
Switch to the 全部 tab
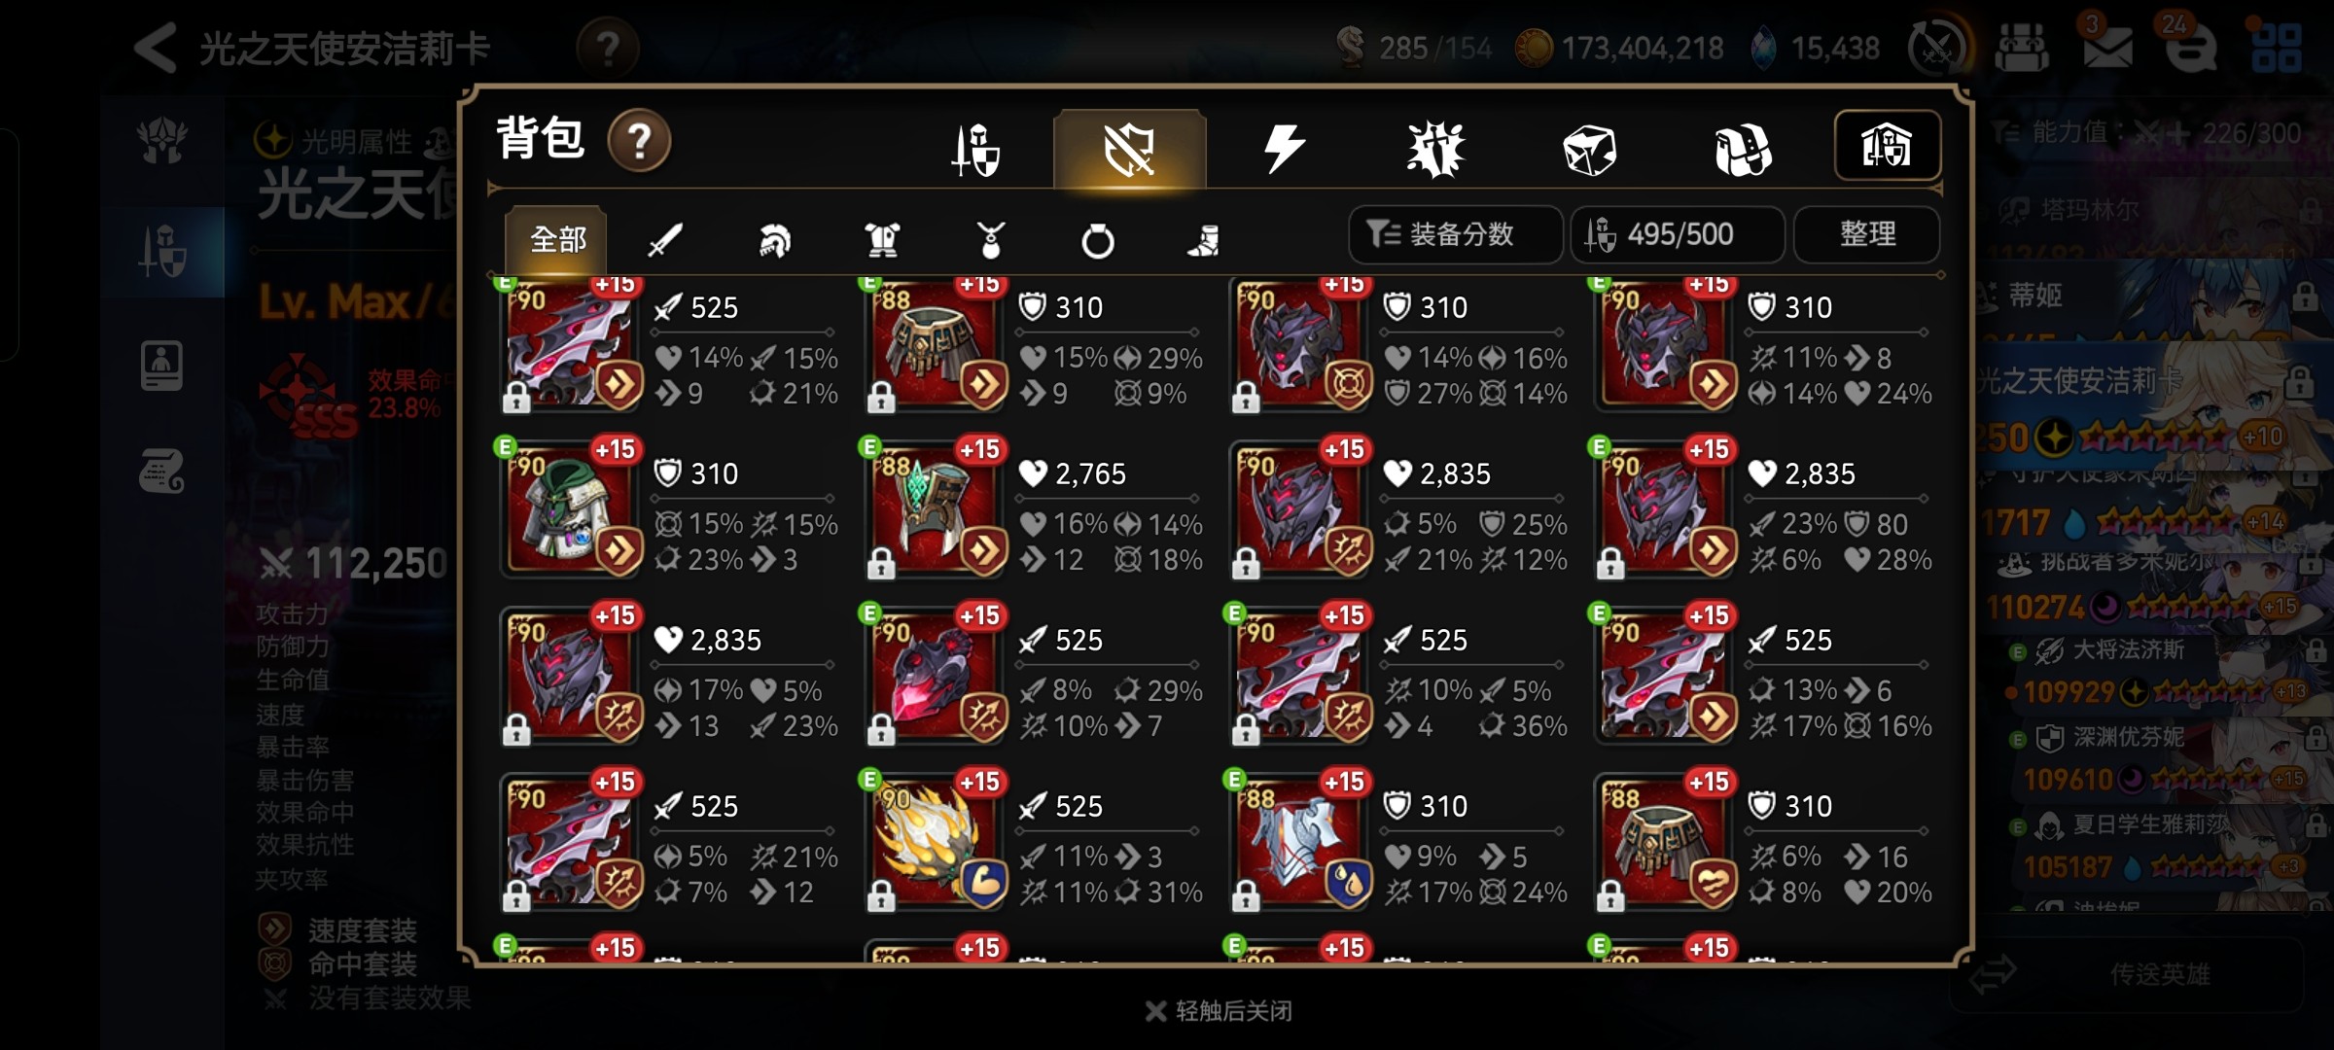(x=557, y=239)
